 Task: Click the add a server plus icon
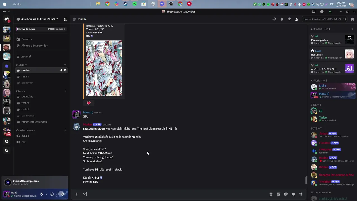coord(6,141)
